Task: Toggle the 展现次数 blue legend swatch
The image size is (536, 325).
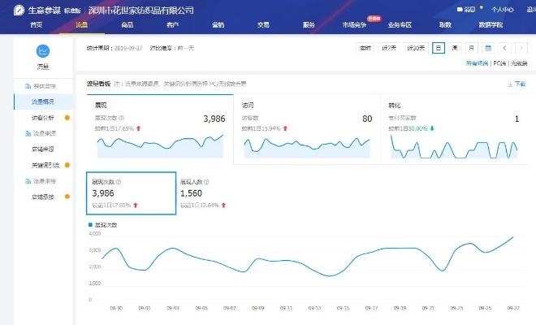Action: [x=91, y=223]
